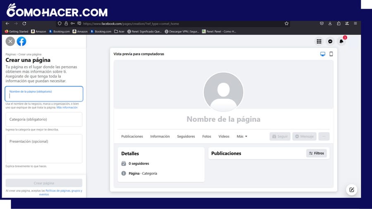Open the extensions puzzle icon
Screen dimensions: 372x209
click(x=339, y=24)
